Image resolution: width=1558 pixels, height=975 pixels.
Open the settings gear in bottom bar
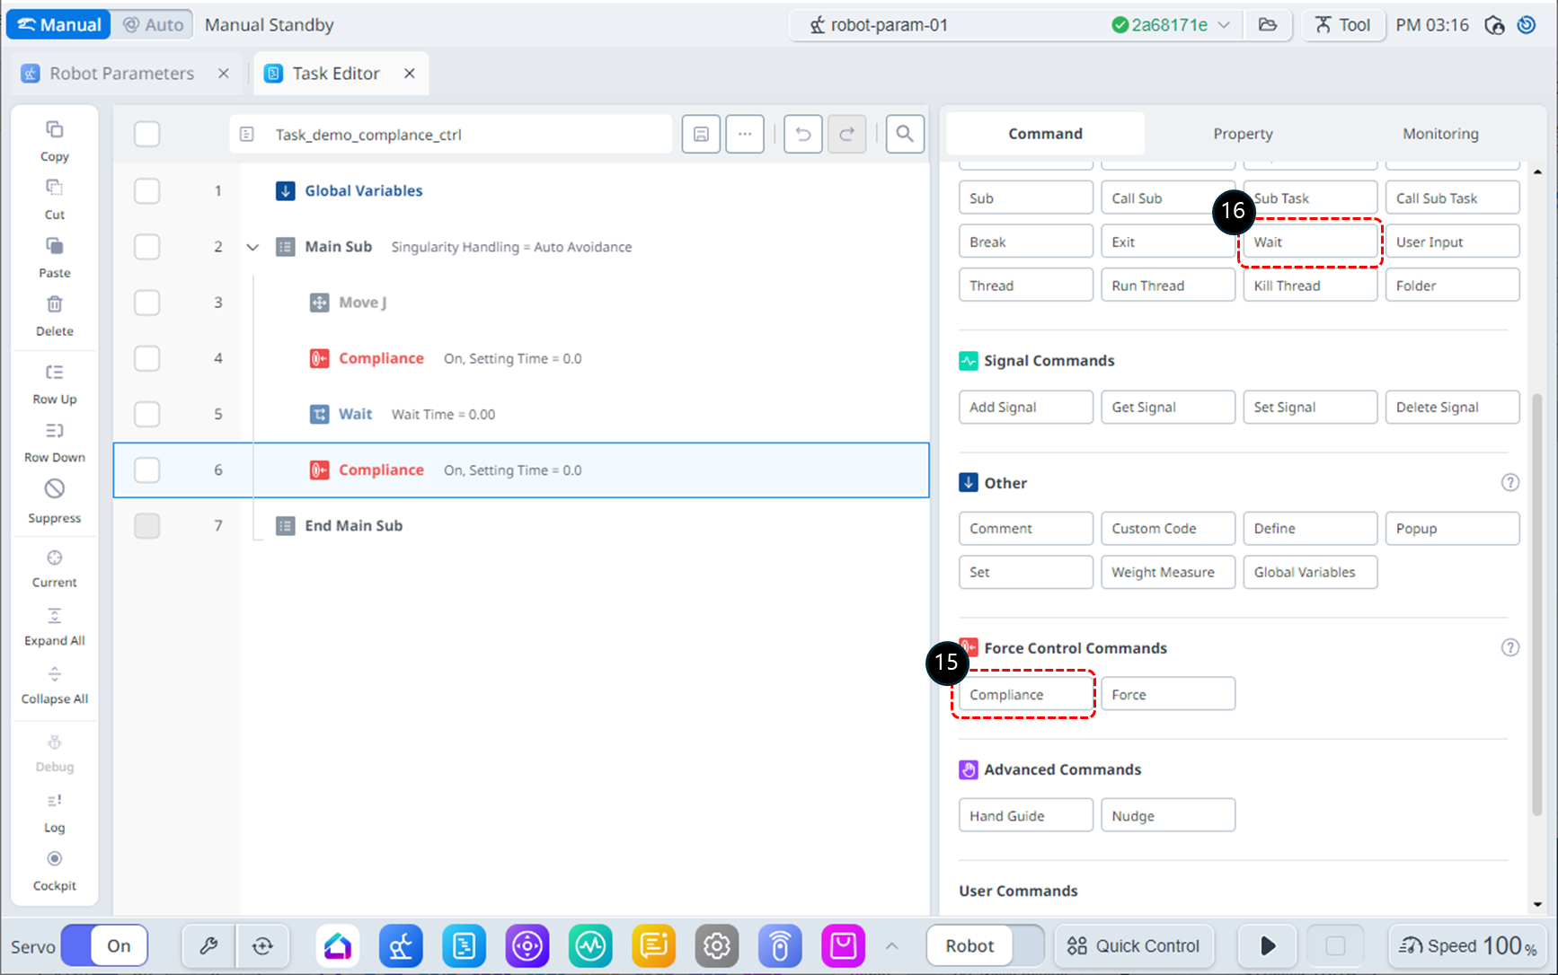tap(716, 945)
